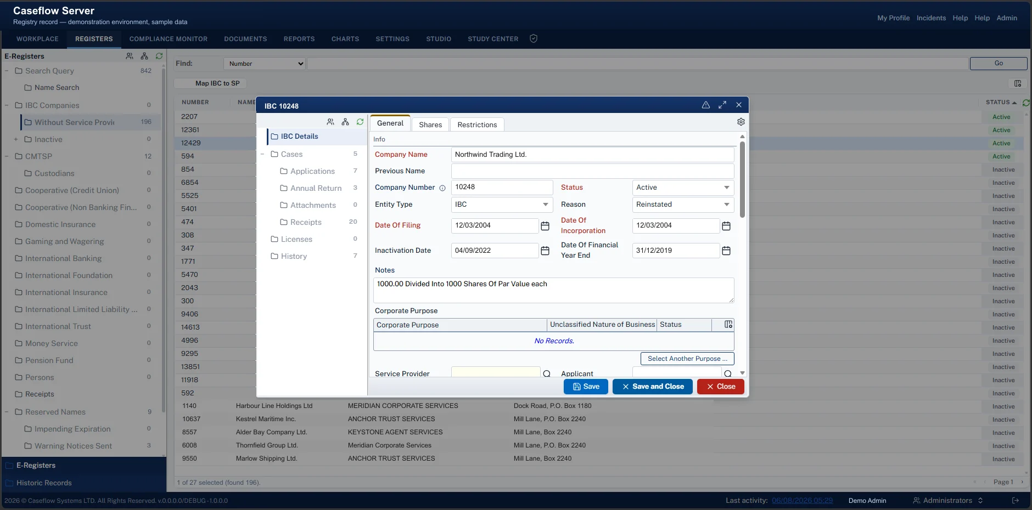Click the Save button

click(586, 387)
